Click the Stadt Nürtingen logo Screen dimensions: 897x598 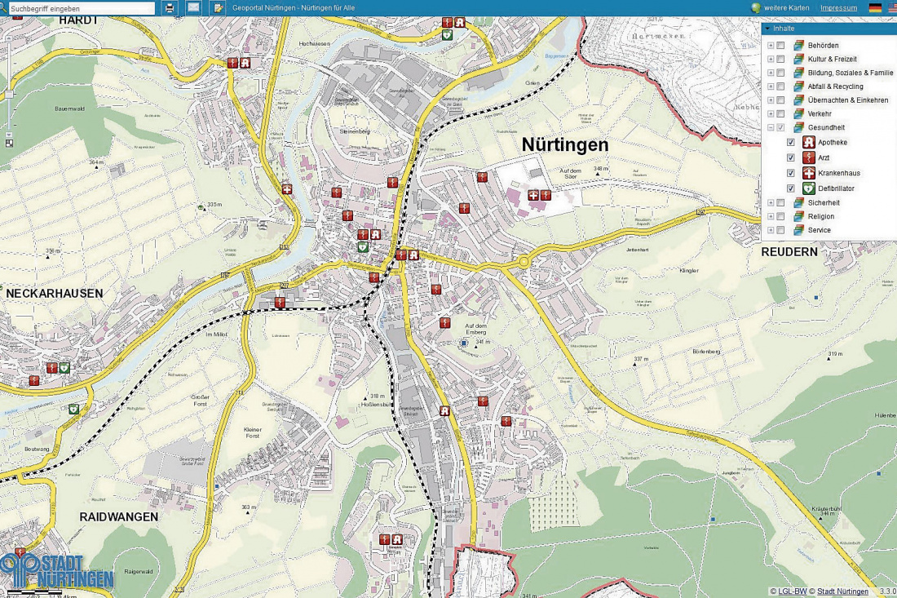[56, 570]
